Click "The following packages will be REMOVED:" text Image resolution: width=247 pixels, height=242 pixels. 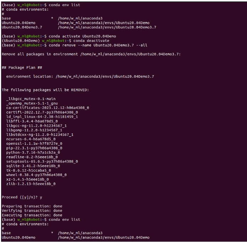[x=45, y=90]
